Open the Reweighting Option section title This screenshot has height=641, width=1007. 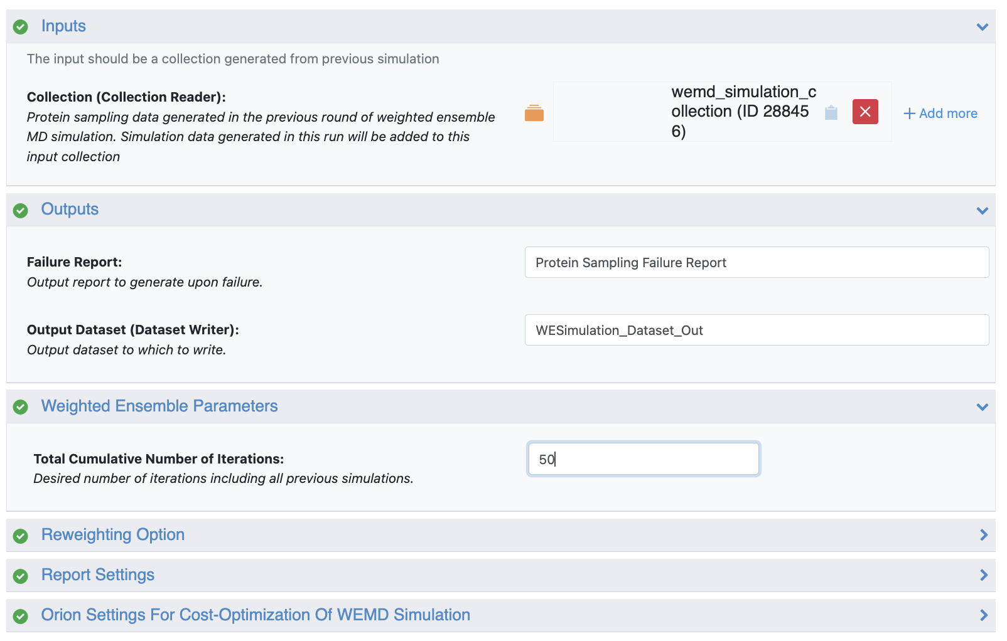(x=113, y=535)
